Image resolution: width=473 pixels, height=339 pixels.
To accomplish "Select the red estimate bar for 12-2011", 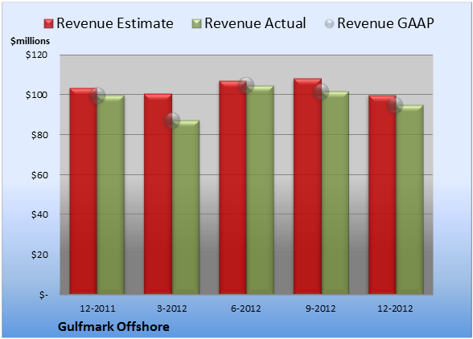I will point(84,191).
